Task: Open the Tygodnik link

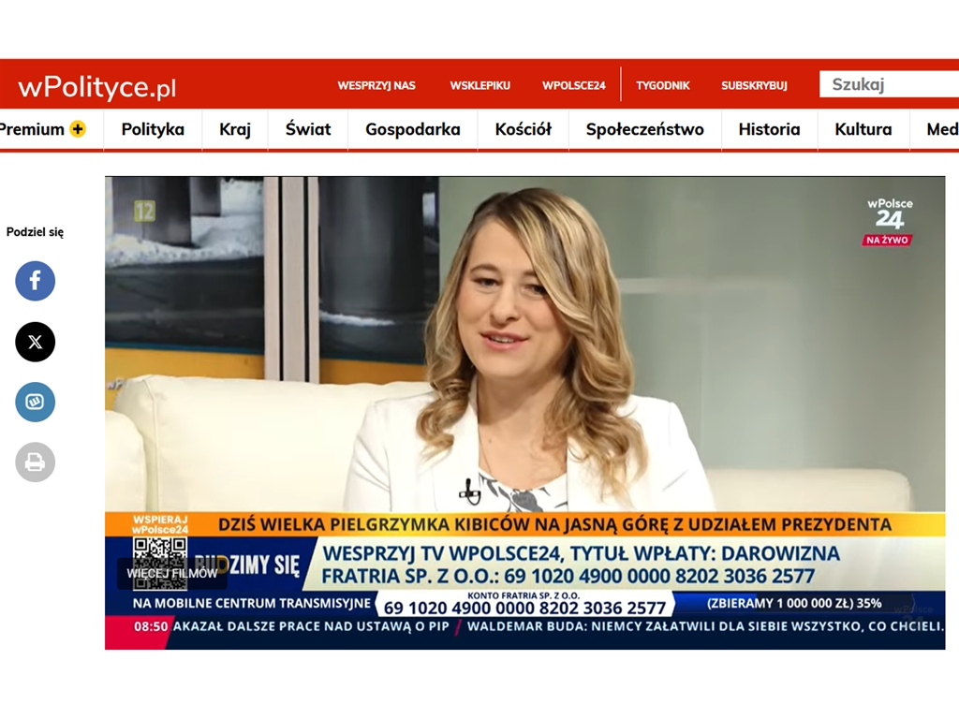Action: click(x=663, y=85)
